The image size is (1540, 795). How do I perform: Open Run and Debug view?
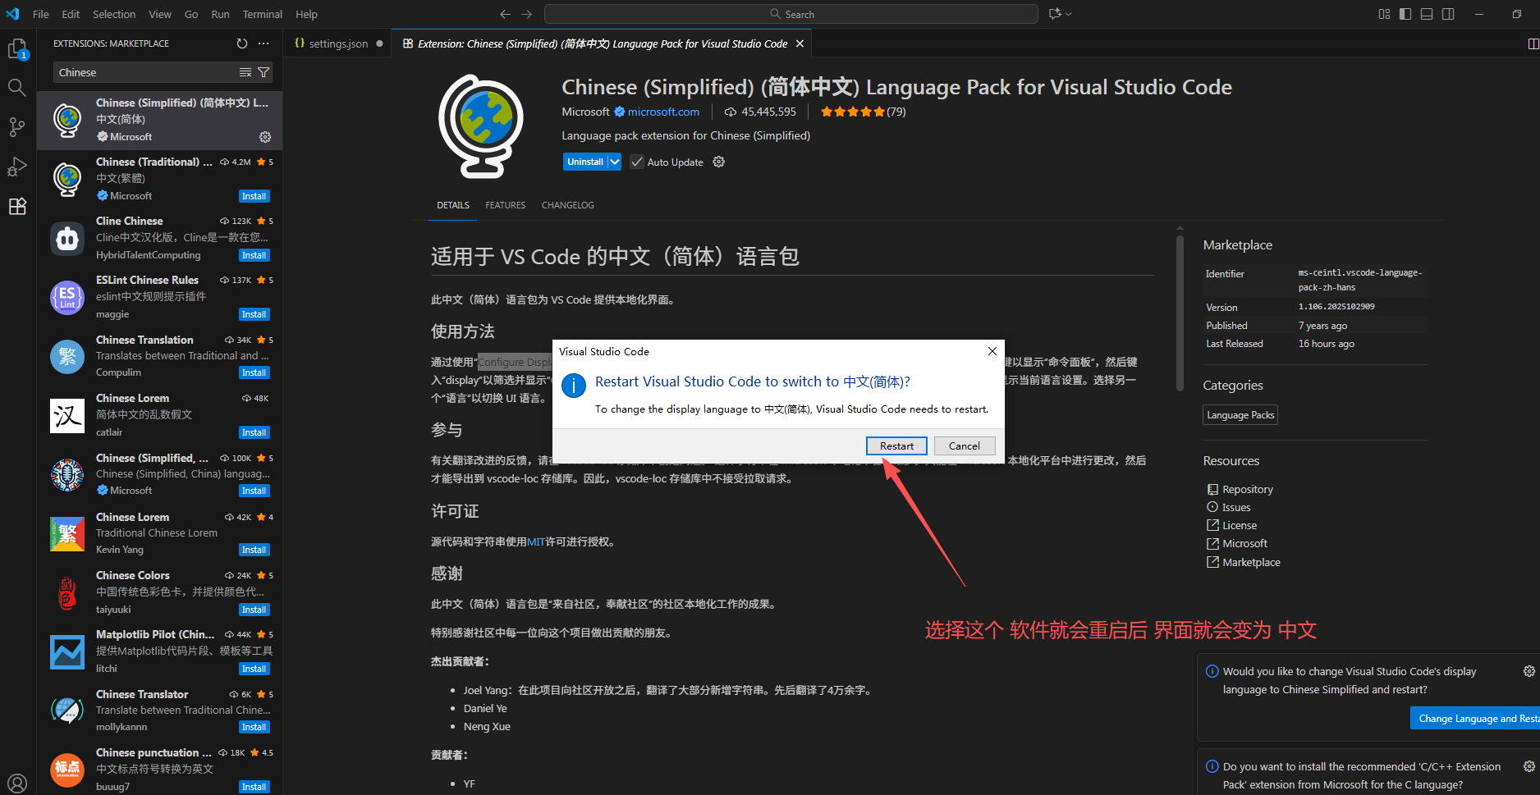click(x=16, y=167)
